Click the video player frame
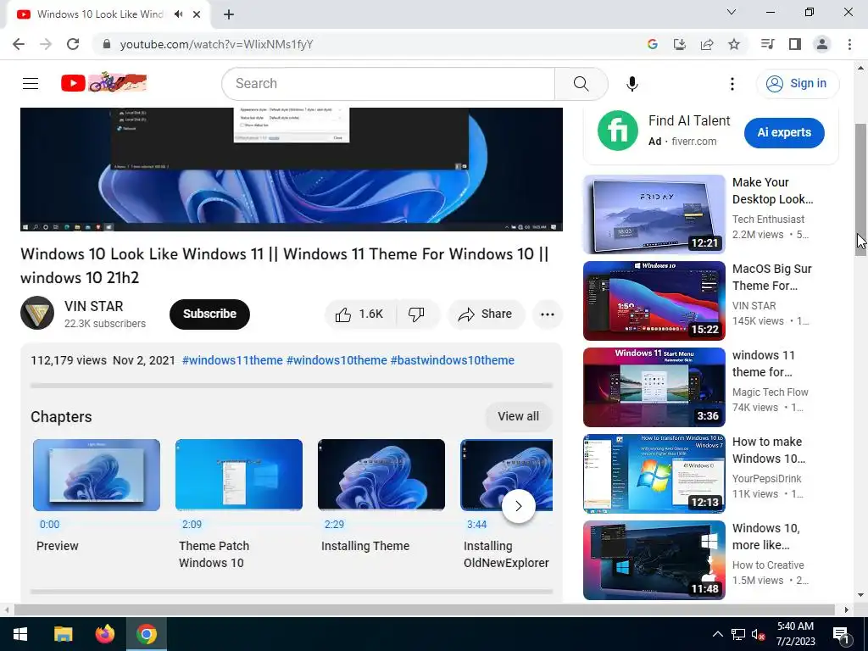Viewport: 868px width, 651px height. (x=292, y=169)
